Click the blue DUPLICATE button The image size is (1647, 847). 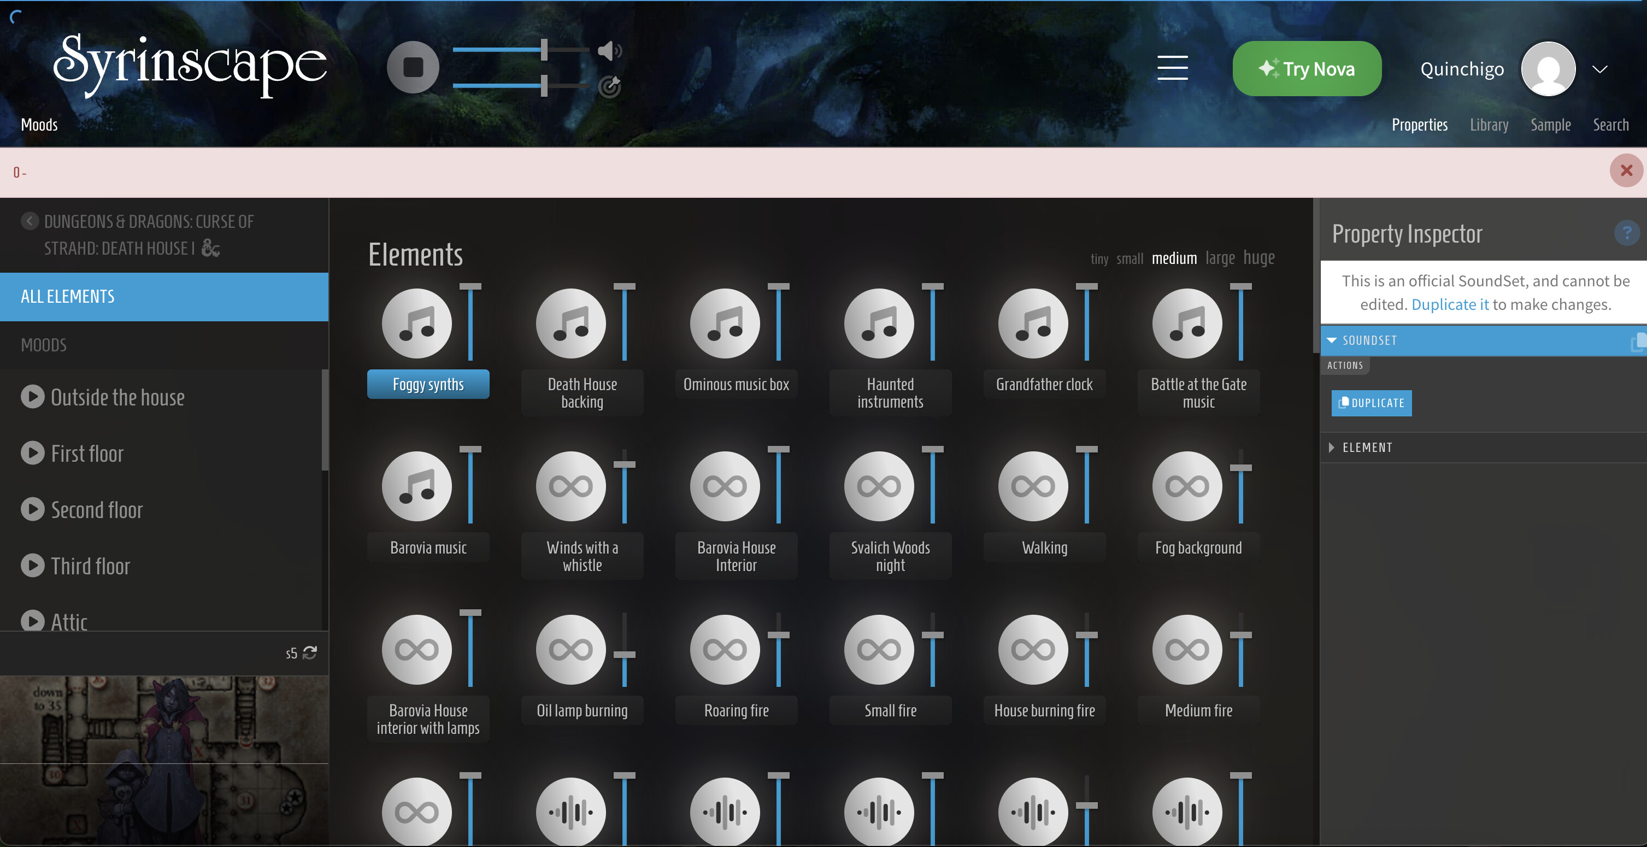(1371, 403)
